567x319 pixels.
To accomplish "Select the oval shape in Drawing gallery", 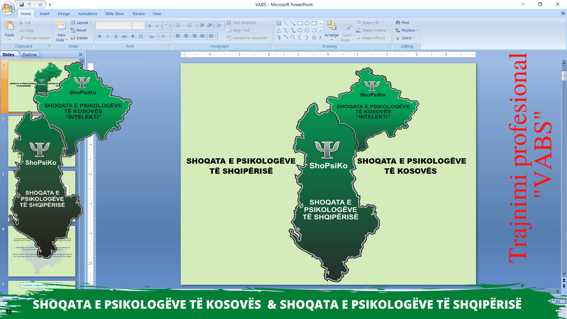I will 307,23.
